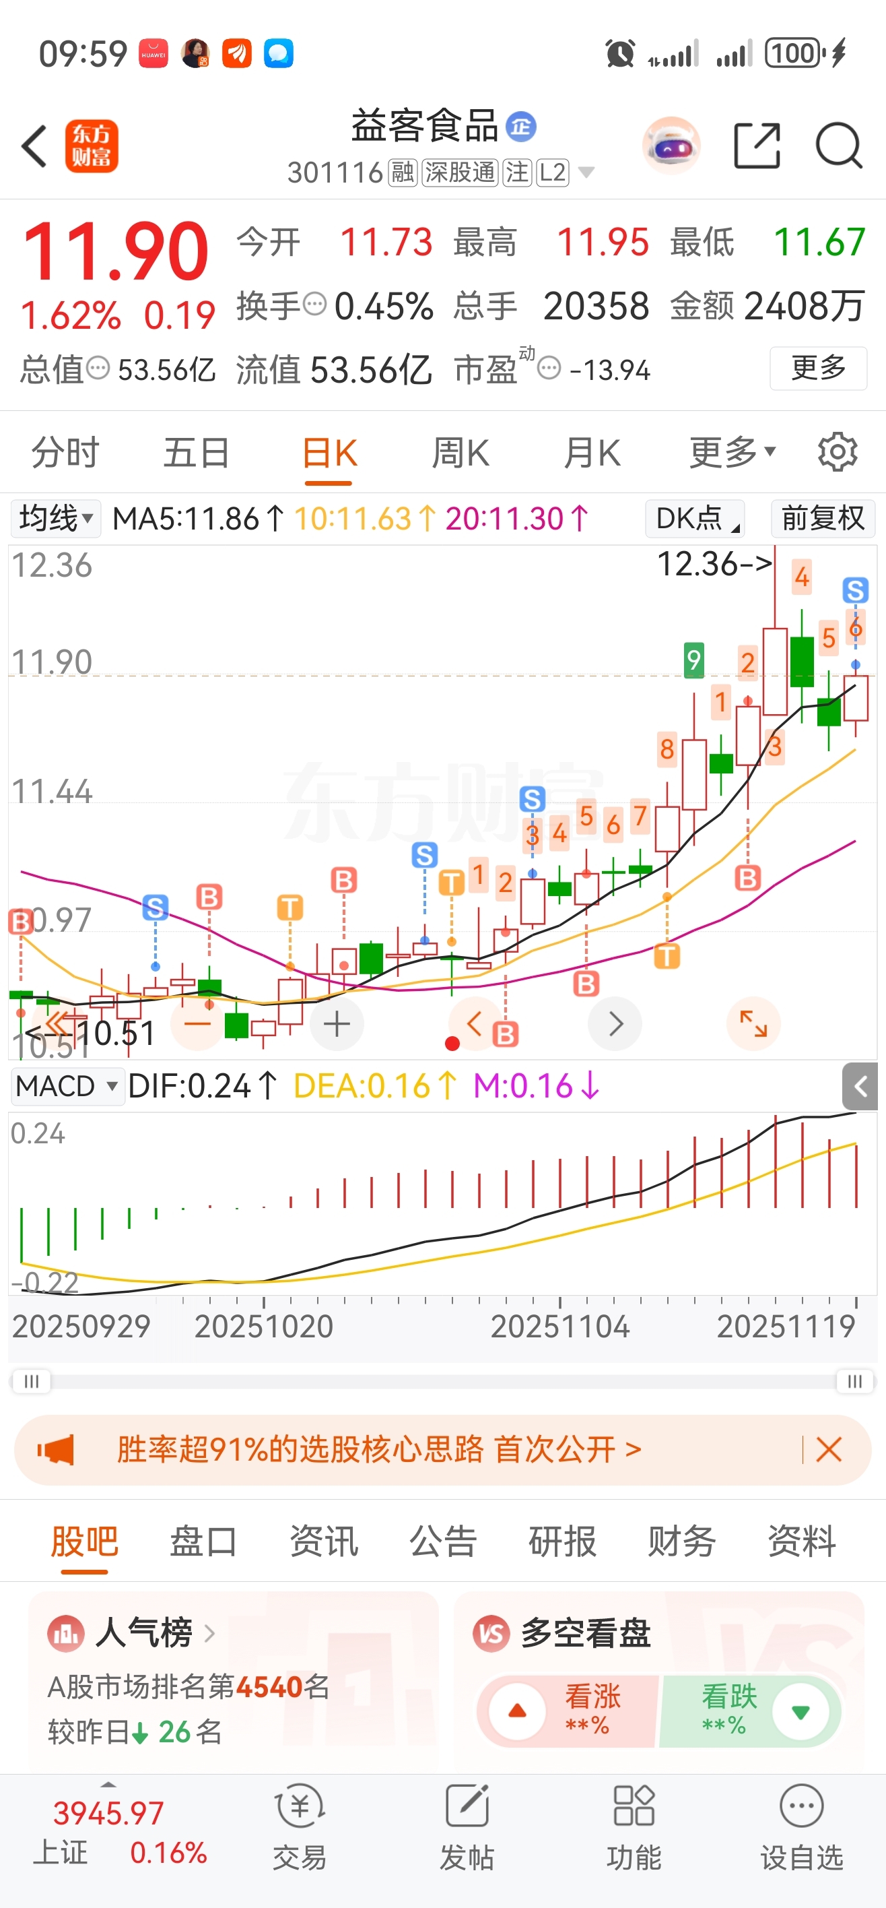
Task: Open 资料 tab
Action: [802, 1542]
